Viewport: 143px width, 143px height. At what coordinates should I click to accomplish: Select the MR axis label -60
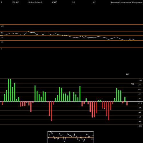click(x=140, y=117)
